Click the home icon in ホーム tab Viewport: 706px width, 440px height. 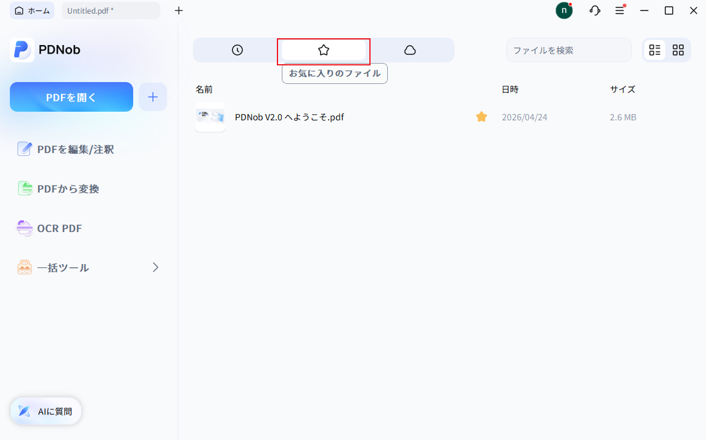pyautogui.click(x=19, y=10)
